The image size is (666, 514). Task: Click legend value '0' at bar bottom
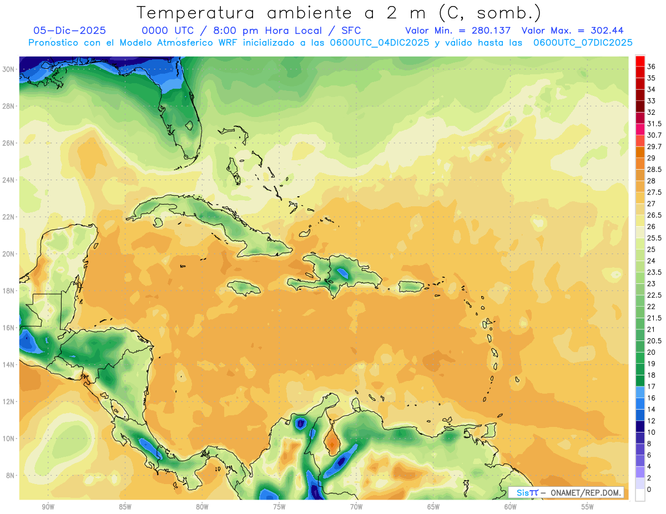click(x=649, y=489)
